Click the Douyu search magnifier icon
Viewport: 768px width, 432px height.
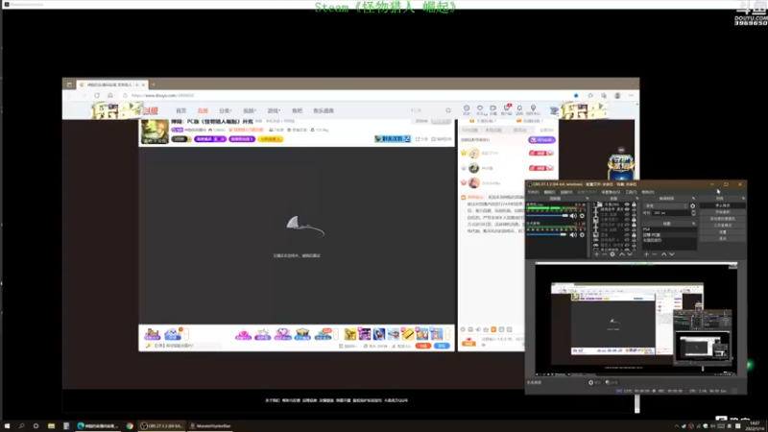coord(447,110)
